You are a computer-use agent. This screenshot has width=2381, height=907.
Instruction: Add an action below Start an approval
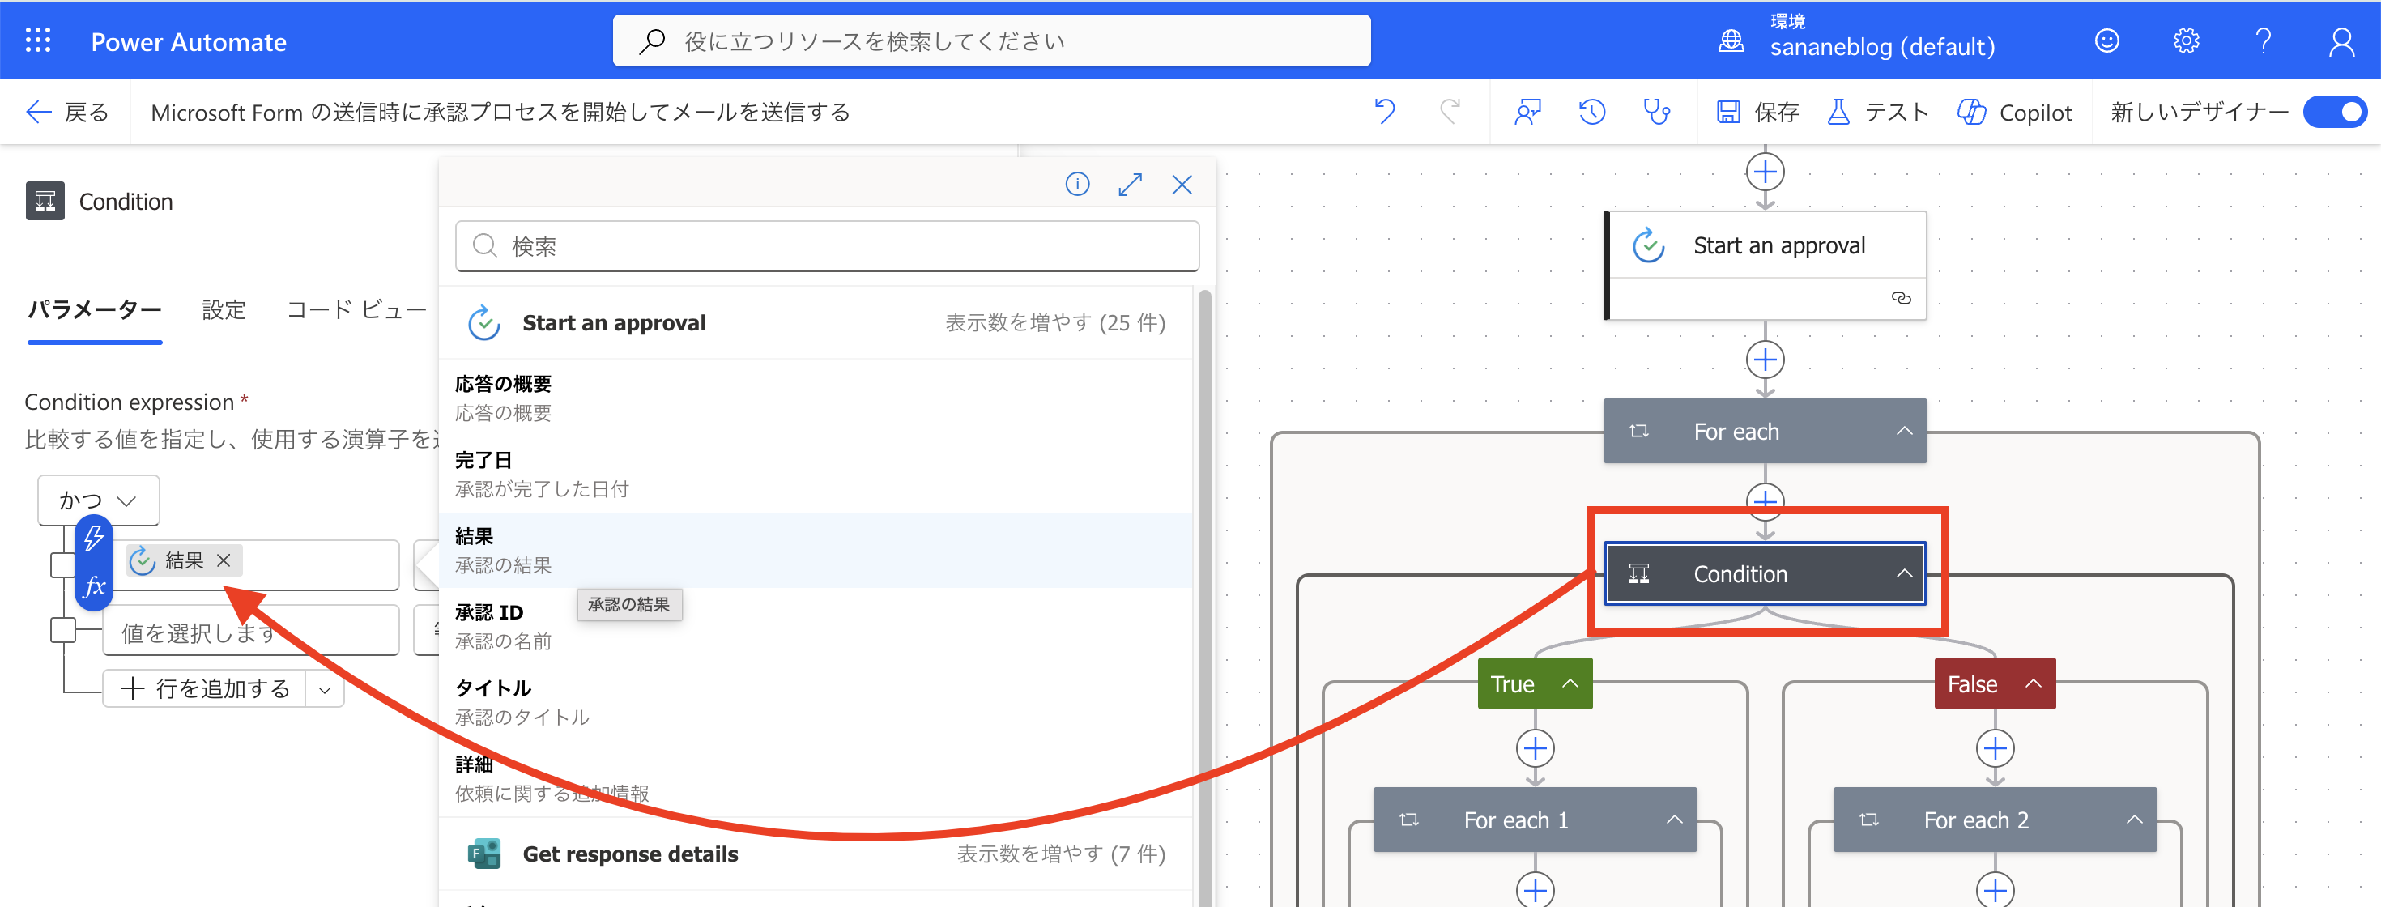pyautogui.click(x=1765, y=360)
